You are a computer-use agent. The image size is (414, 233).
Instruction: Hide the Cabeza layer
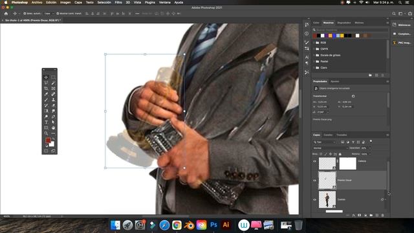coord(314,161)
